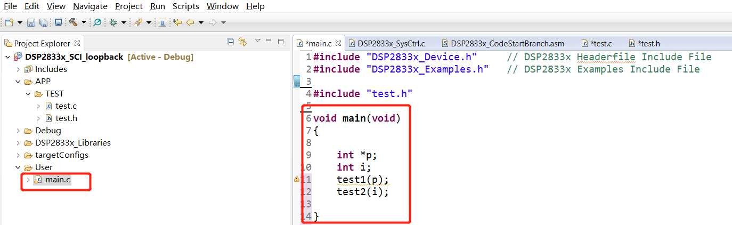Collapse the DSP2833x_SCI_loopback project node
Viewport: 732px width, 225px height.
point(7,57)
